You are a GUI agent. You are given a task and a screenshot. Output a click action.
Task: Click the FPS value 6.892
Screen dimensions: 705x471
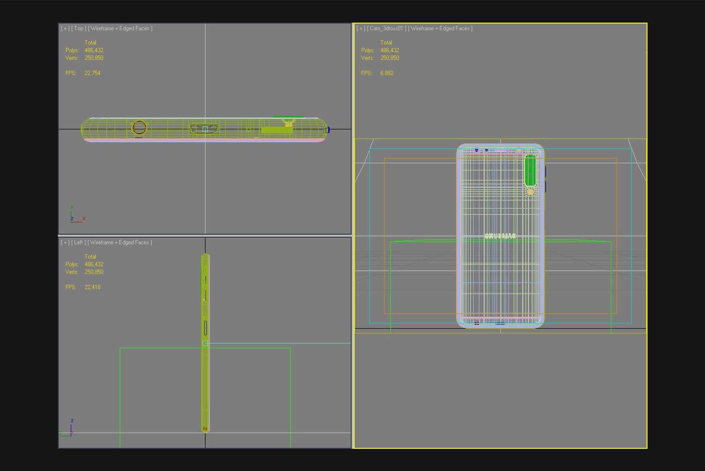[x=386, y=73]
